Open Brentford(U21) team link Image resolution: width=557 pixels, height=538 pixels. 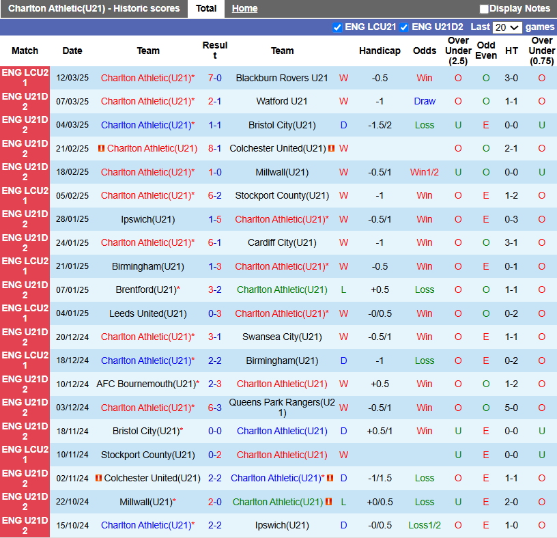click(x=147, y=289)
